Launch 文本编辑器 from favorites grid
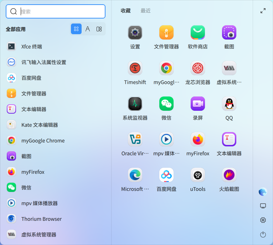273x245 pixels. pyautogui.click(x=229, y=139)
